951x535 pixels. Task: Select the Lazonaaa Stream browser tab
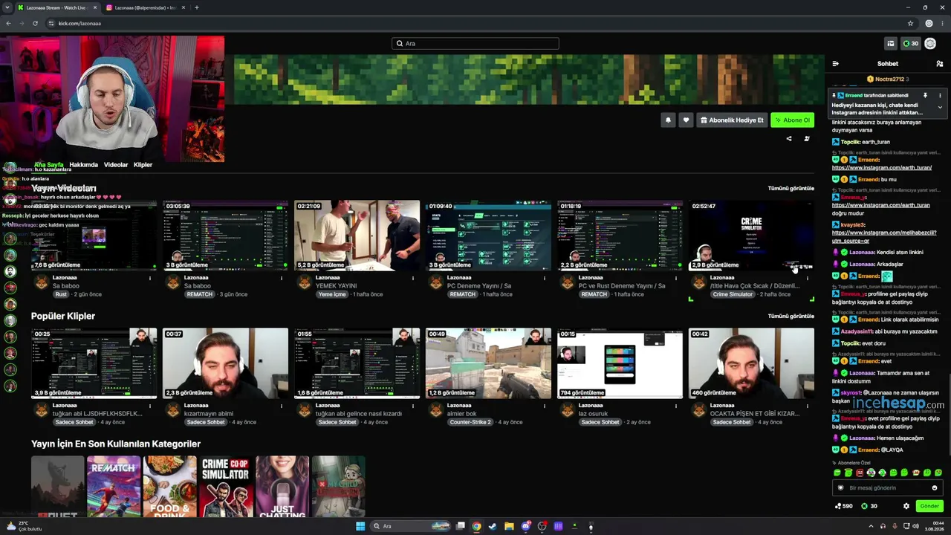click(57, 7)
